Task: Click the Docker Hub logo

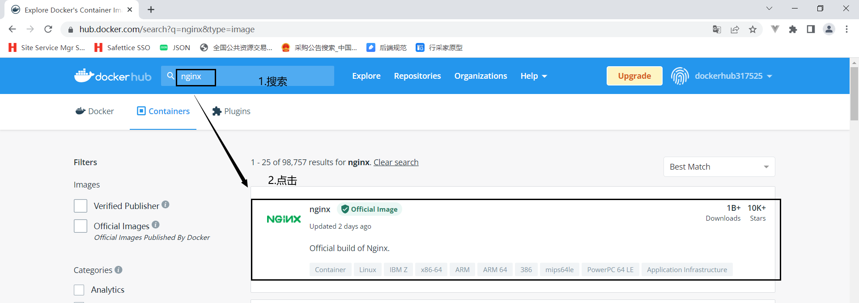Action: 113,76
